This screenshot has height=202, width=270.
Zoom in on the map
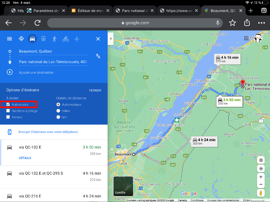(x=261, y=177)
